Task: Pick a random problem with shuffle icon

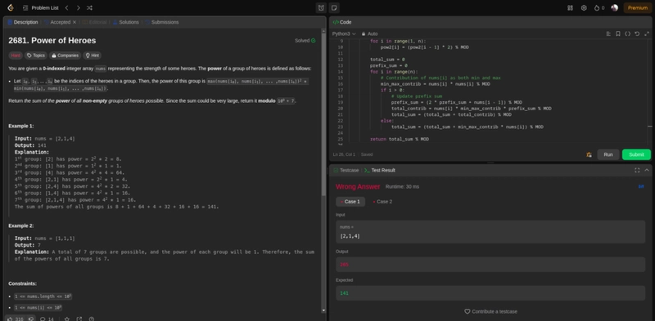Action: pyautogui.click(x=89, y=8)
